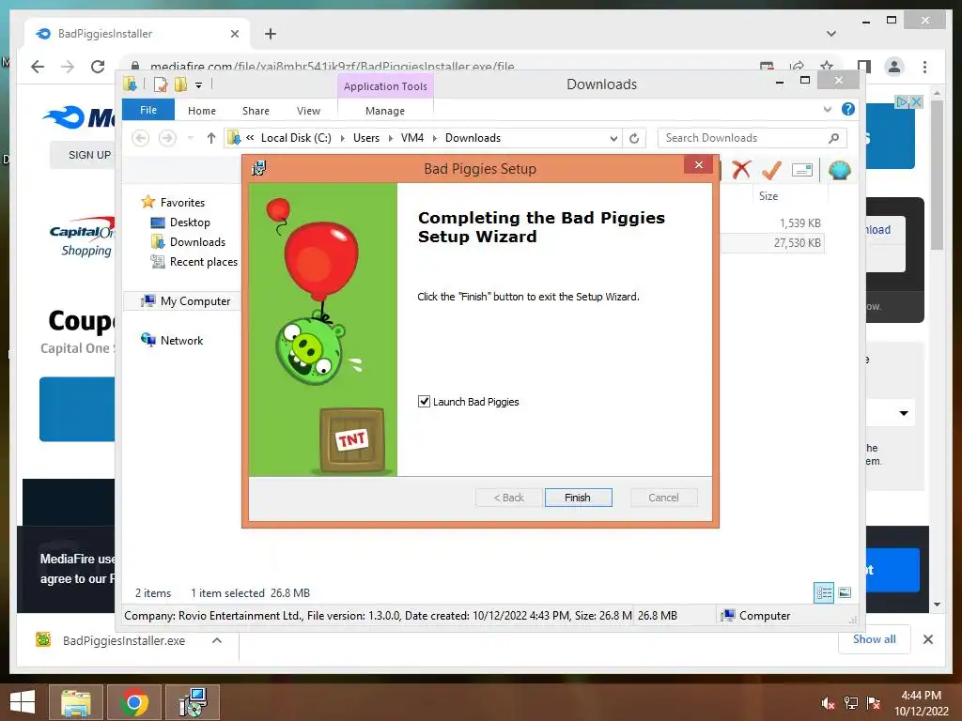Switch to large icons view in Explorer
The width and height of the screenshot is (962, 721).
click(x=845, y=592)
